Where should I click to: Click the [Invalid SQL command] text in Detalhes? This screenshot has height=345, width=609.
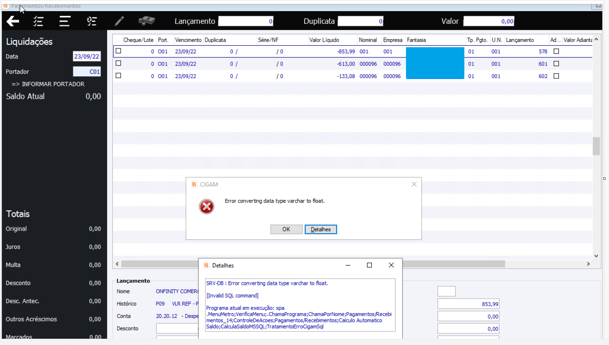click(232, 295)
